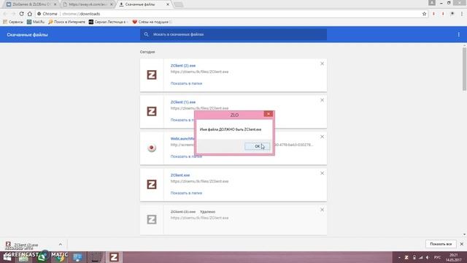Click the volume icon in the system tray
The height and width of the screenshot is (263, 467).
428,257
